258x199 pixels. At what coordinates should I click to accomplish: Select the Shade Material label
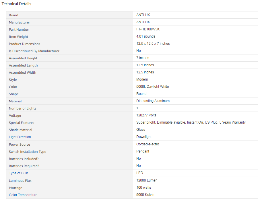21,130
